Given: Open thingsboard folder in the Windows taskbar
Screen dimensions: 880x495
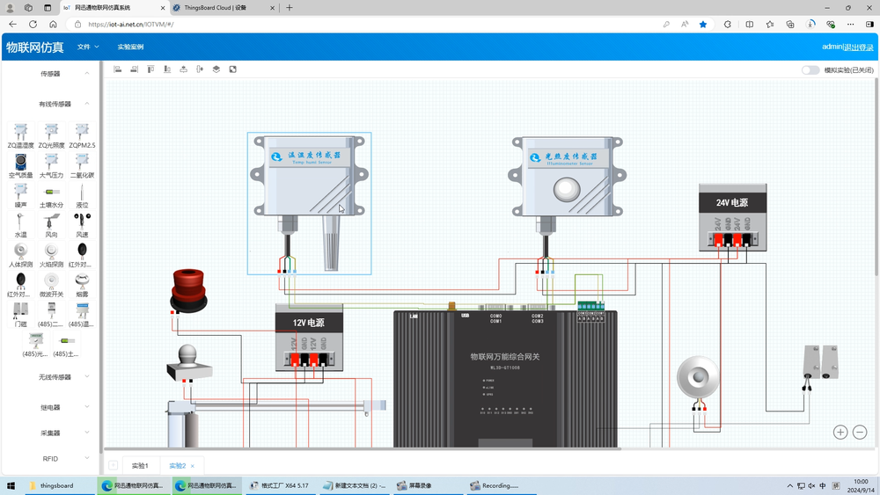Looking at the screenshot, I should click(50, 485).
